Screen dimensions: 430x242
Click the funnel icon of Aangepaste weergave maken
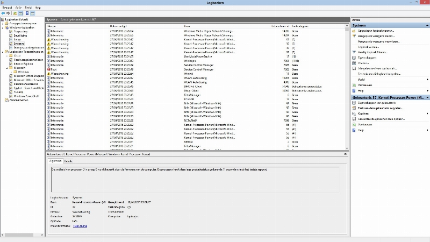[x=354, y=36]
